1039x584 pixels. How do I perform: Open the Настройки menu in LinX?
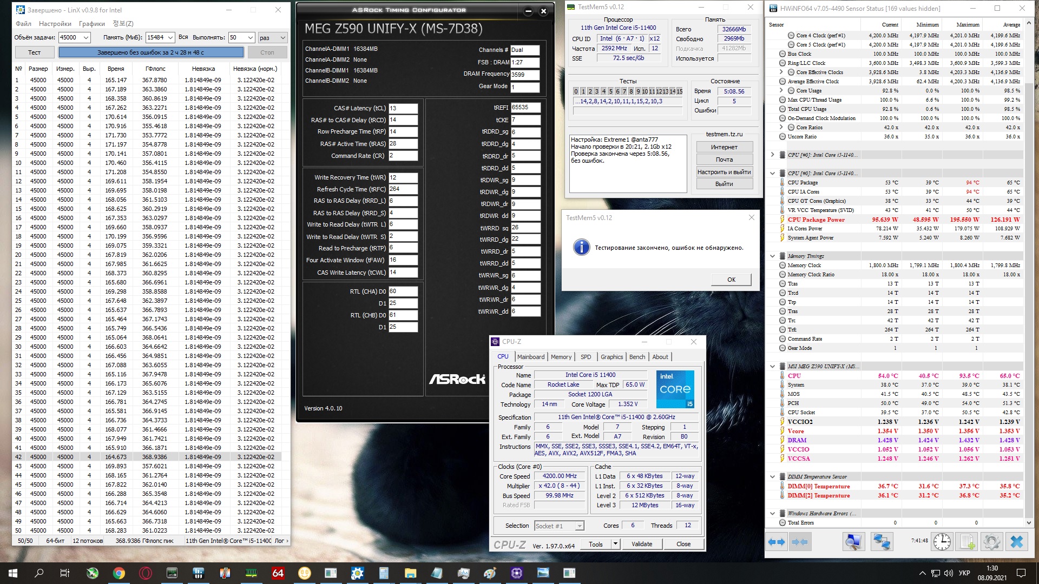[x=55, y=24]
